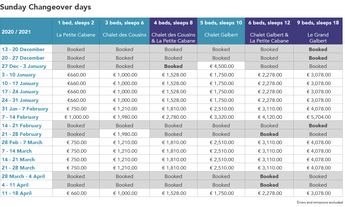Select the '14 - 21 February' row label
This screenshot has width=345, height=207.
click(22, 125)
